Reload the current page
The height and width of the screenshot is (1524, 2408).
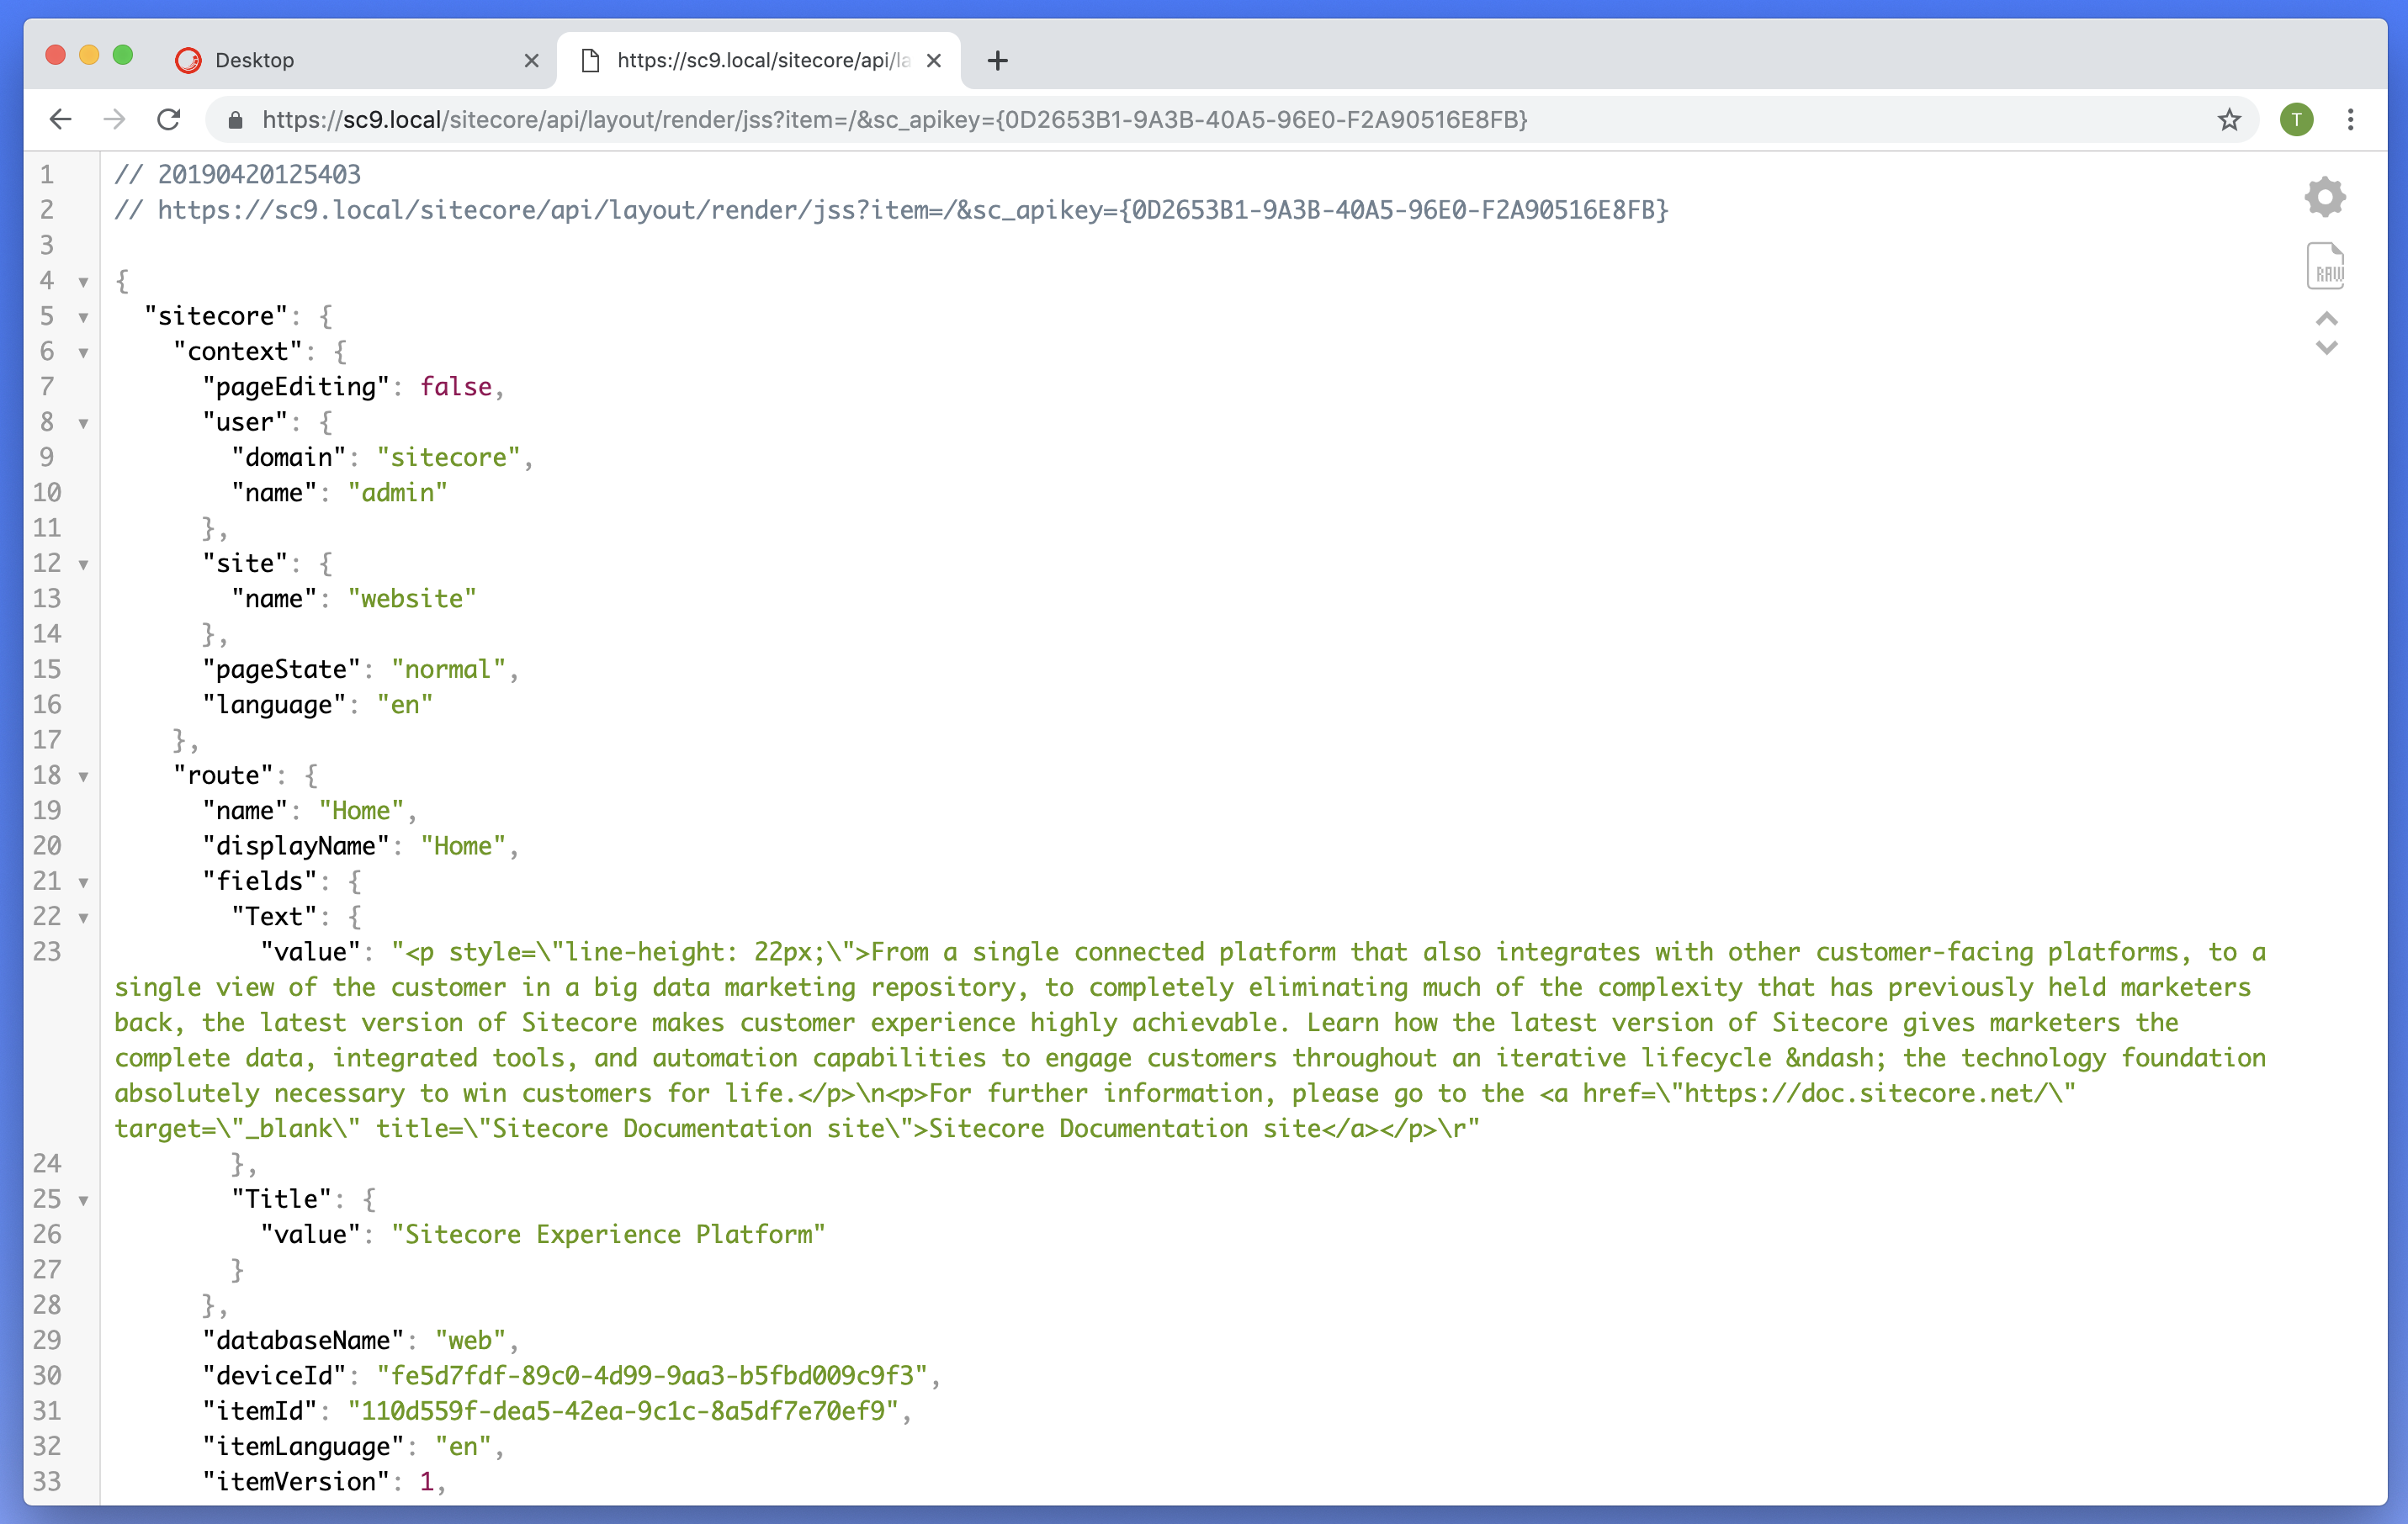click(168, 120)
